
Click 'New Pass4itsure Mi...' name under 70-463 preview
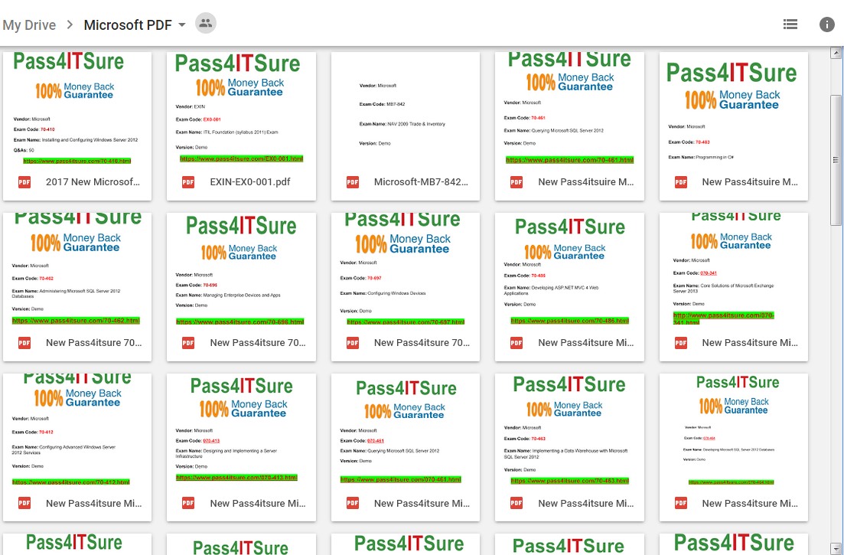tap(586, 503)
